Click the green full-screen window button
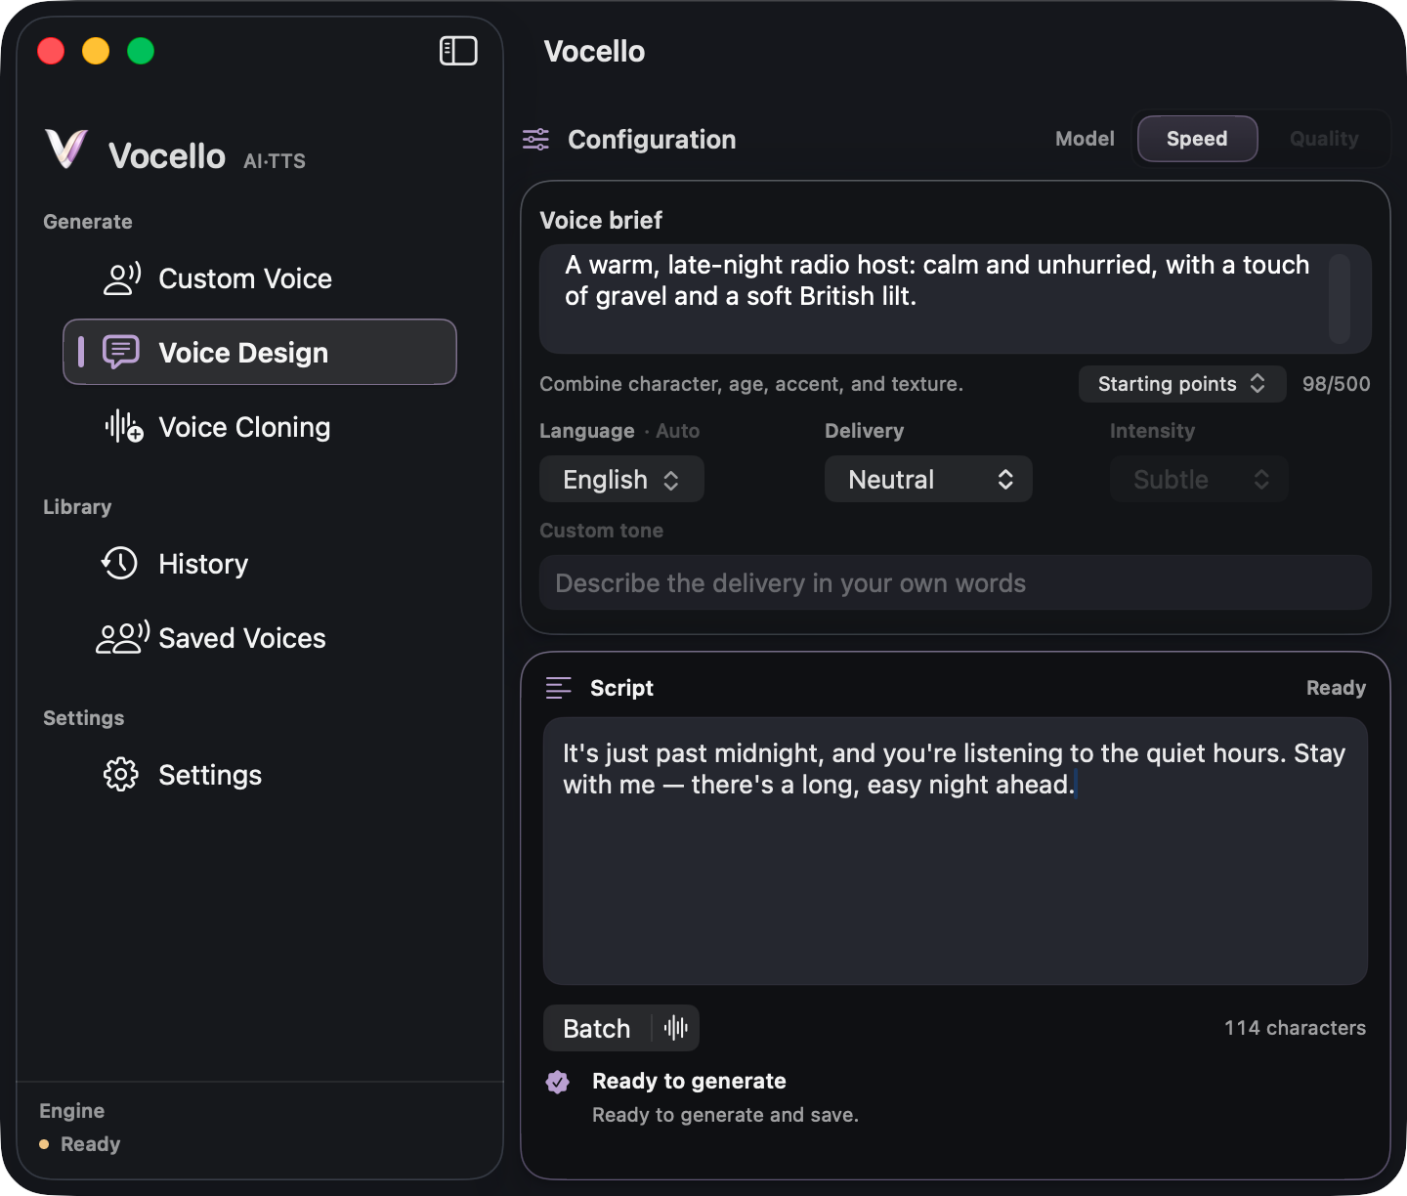 coord(141,51)
